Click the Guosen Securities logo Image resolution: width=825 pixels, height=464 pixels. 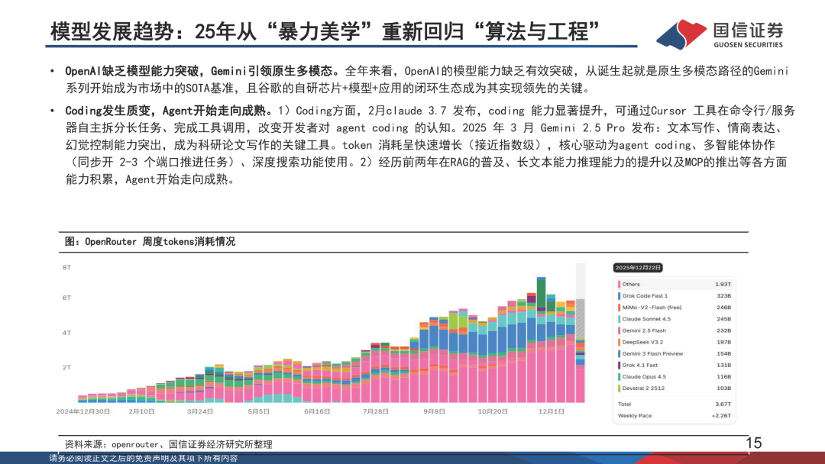click(720, 34)
